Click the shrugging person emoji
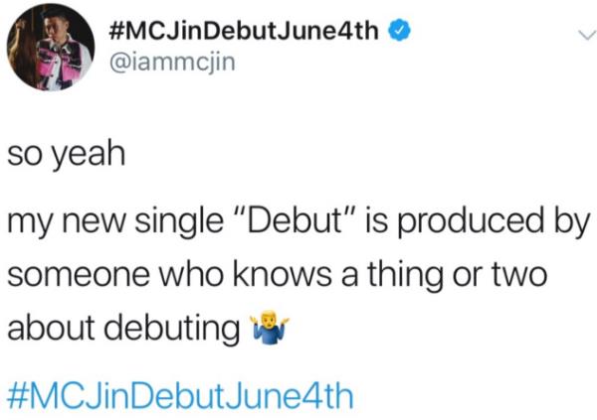 point(269,330)
